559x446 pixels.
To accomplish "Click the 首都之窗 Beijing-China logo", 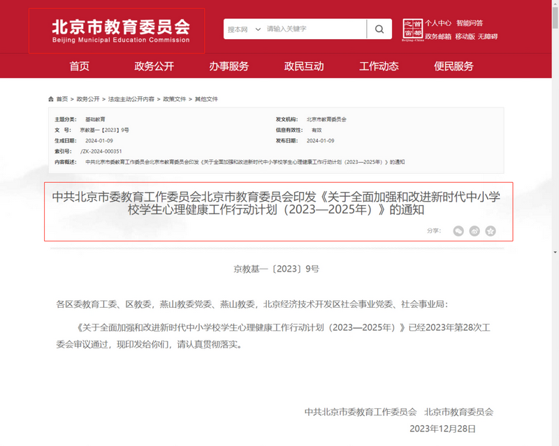I will tap(413, 30).
